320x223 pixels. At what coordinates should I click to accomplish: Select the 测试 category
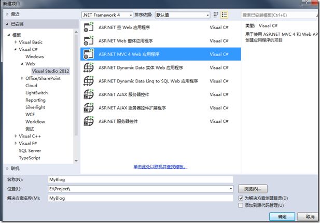[30, 129]
